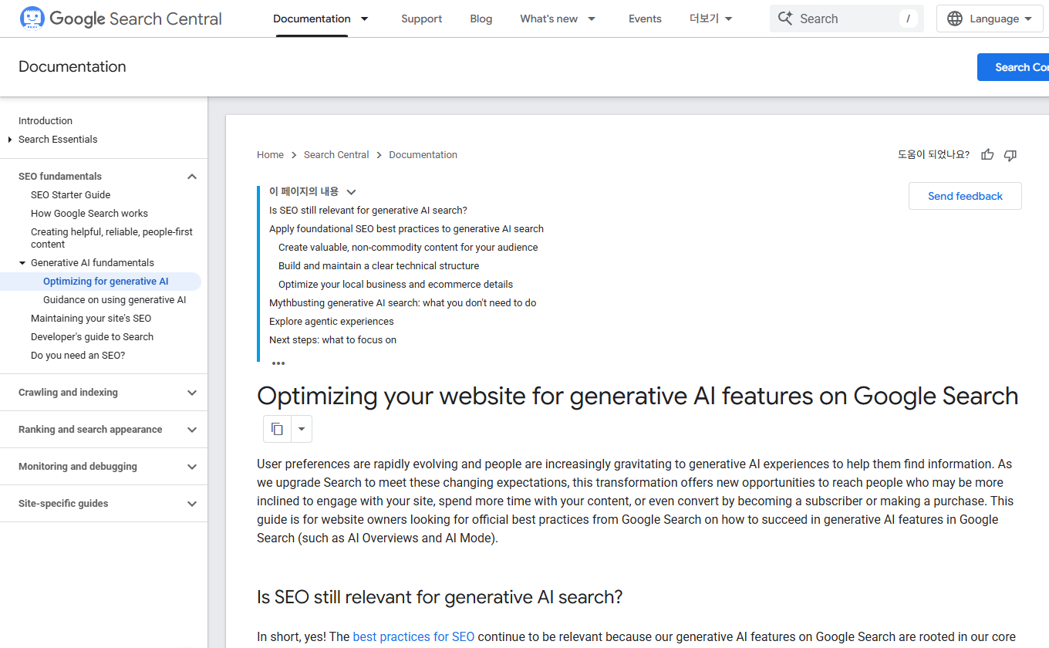Open the What's new dropdown menu
Screen dimensions: 1049x648
592,19
